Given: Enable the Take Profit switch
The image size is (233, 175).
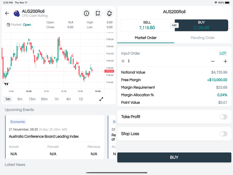Looking at the screenshot, I should pos(223,117).
